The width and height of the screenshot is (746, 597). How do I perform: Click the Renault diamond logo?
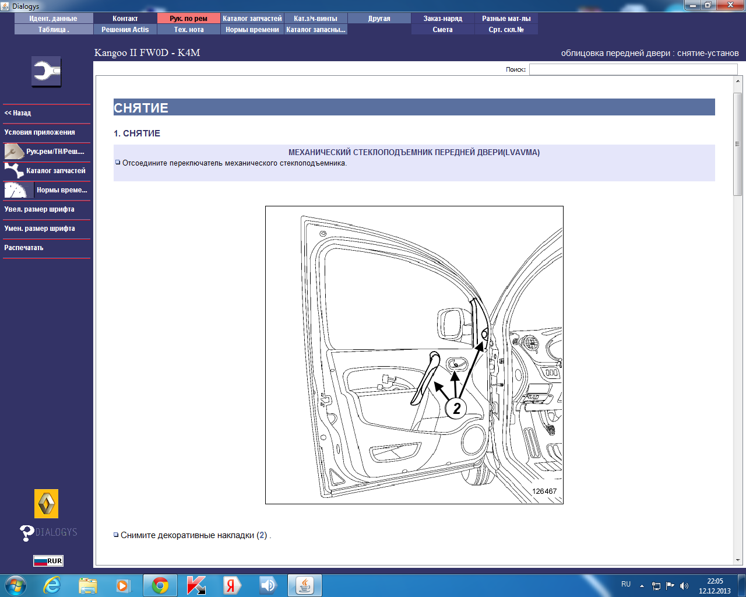click(x=47, y=504)
